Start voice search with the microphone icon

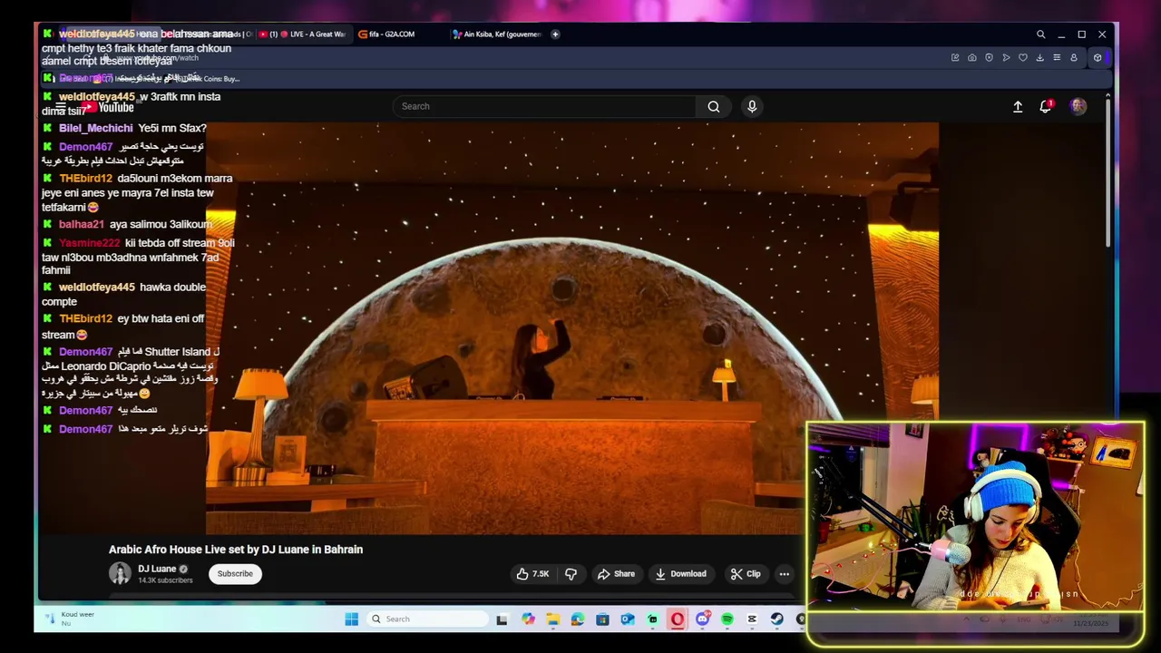click(x=752, y=107)
